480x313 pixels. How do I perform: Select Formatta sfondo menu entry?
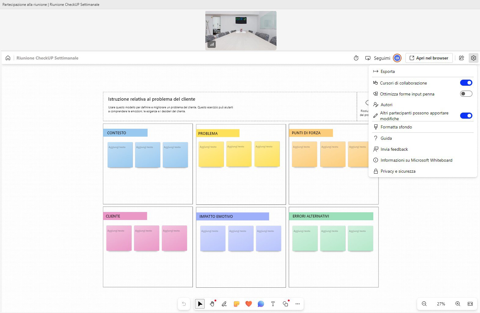pos(423,127)
